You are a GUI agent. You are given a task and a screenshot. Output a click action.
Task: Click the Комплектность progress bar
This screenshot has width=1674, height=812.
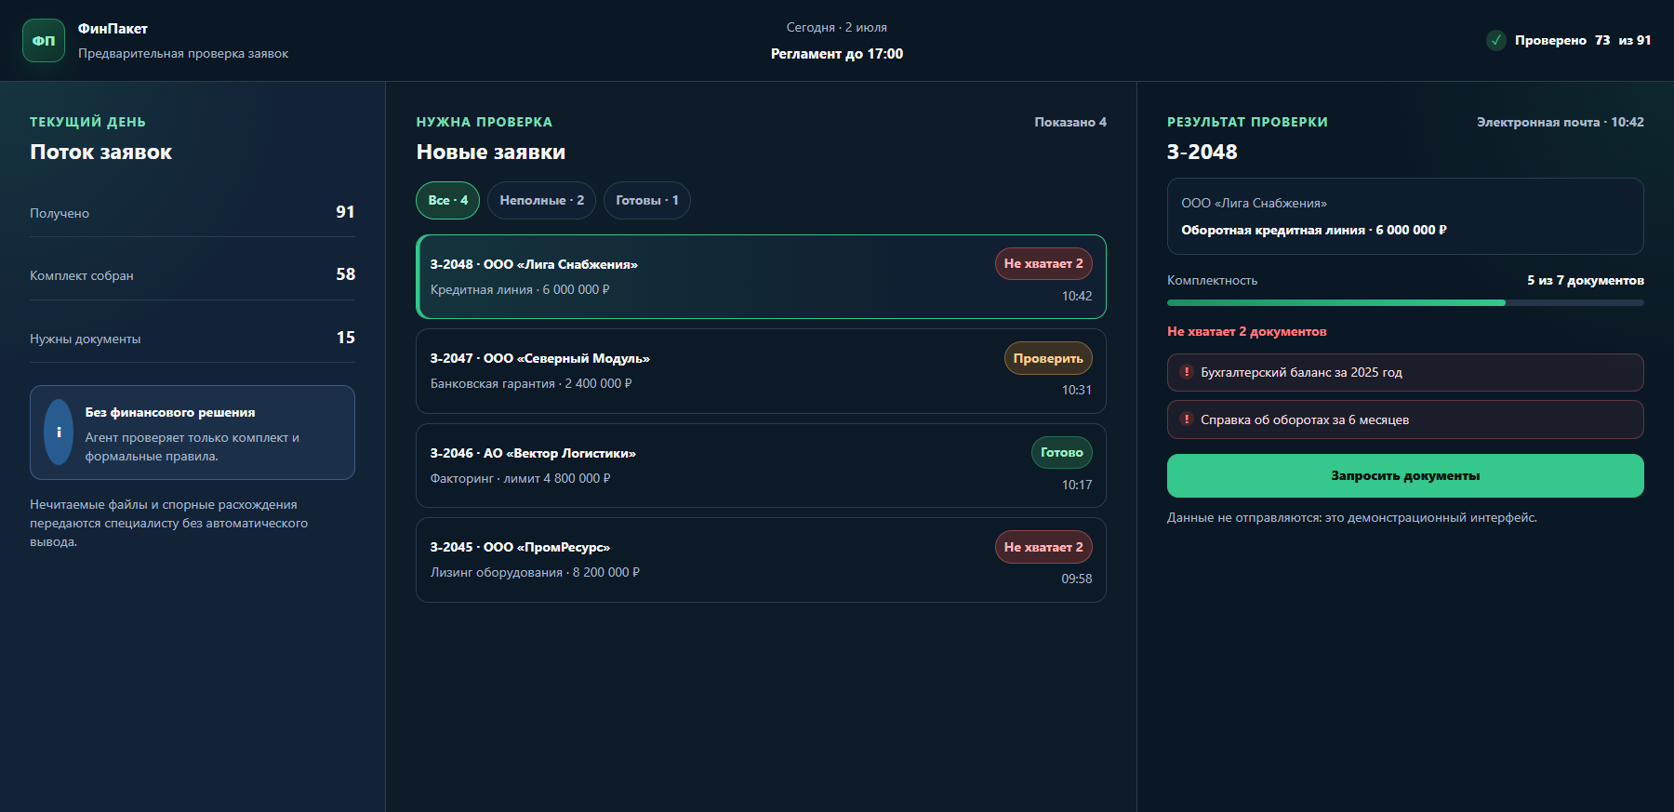(1405, 303)
